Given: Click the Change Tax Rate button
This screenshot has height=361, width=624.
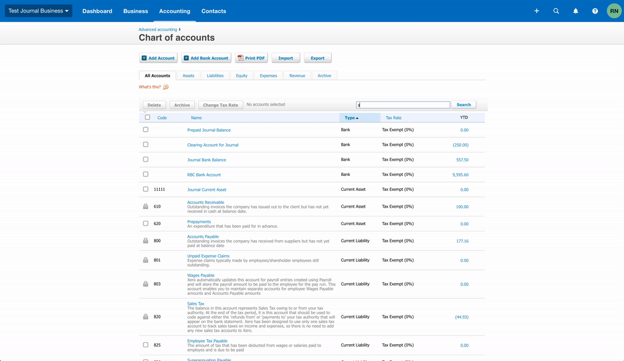Looking at the screenshot, I should pos(220,104).
